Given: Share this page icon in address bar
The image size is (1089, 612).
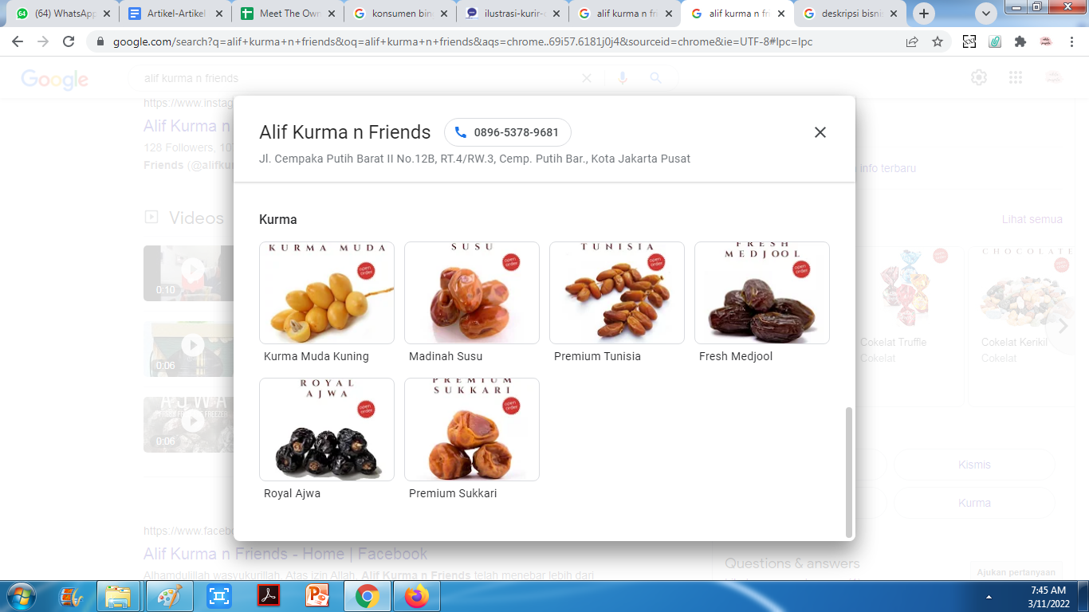Looking at the screenshot, I should pos(912,41).
